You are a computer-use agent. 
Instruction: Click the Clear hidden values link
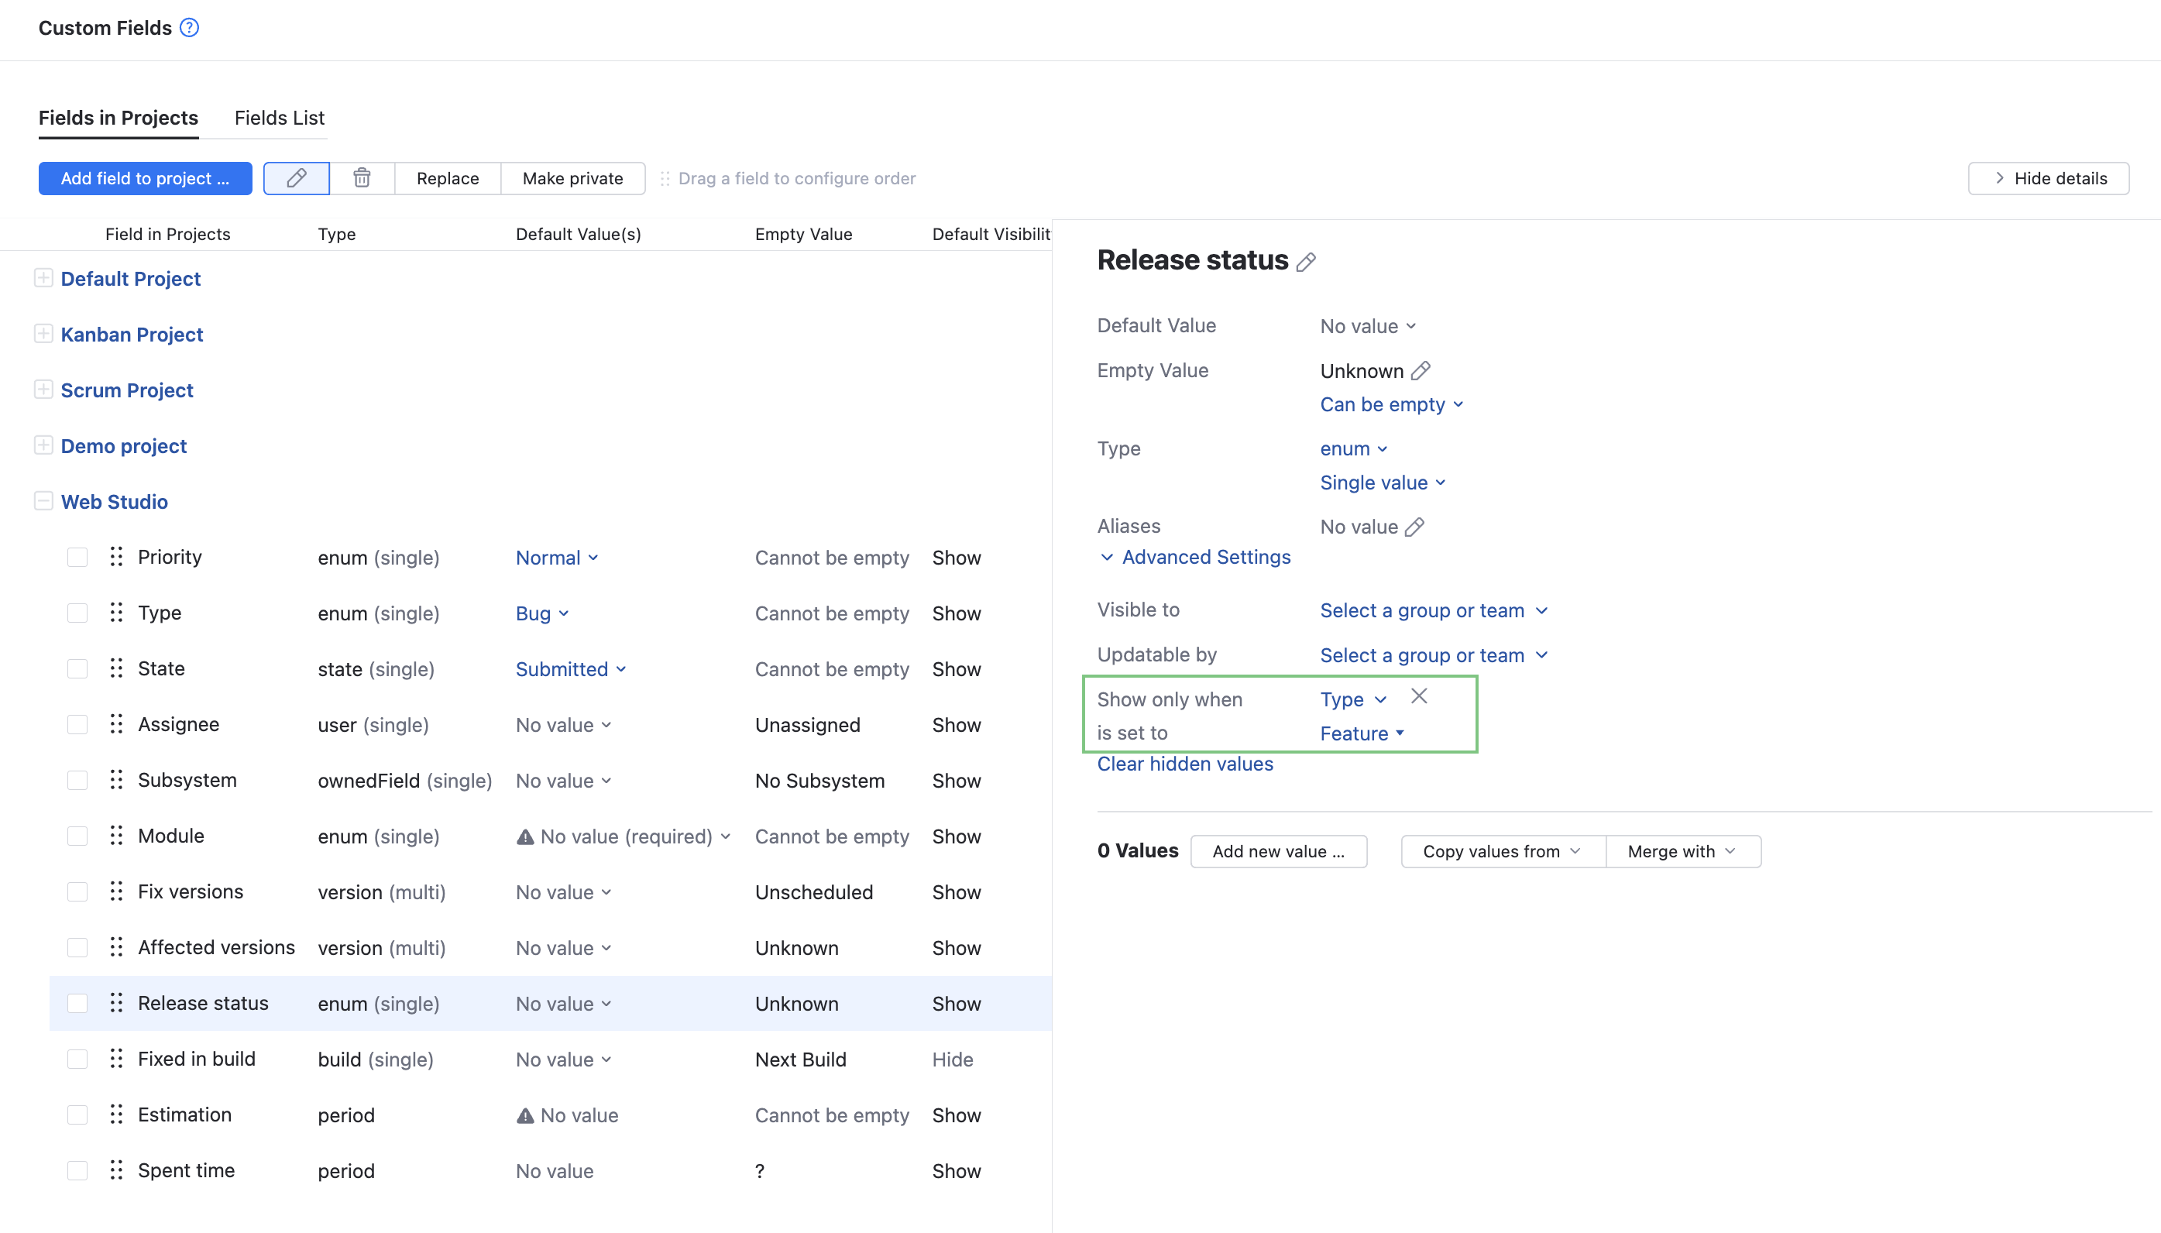tap(1184, 764)
